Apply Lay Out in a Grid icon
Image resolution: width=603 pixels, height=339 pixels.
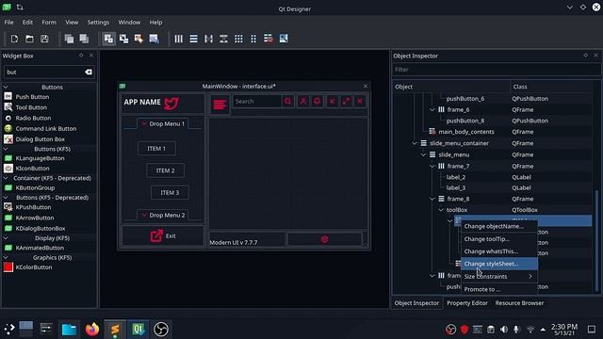[238, 39]
